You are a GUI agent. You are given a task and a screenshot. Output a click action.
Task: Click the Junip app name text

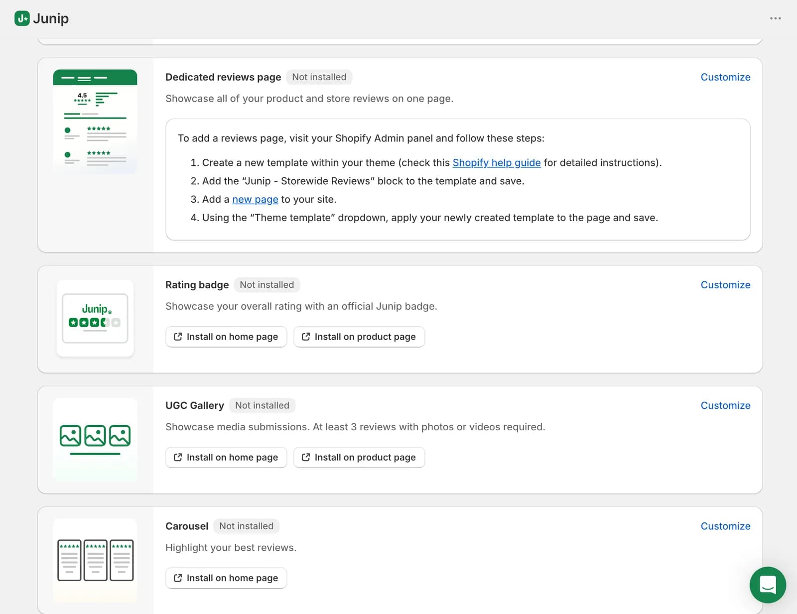point(51,18)
